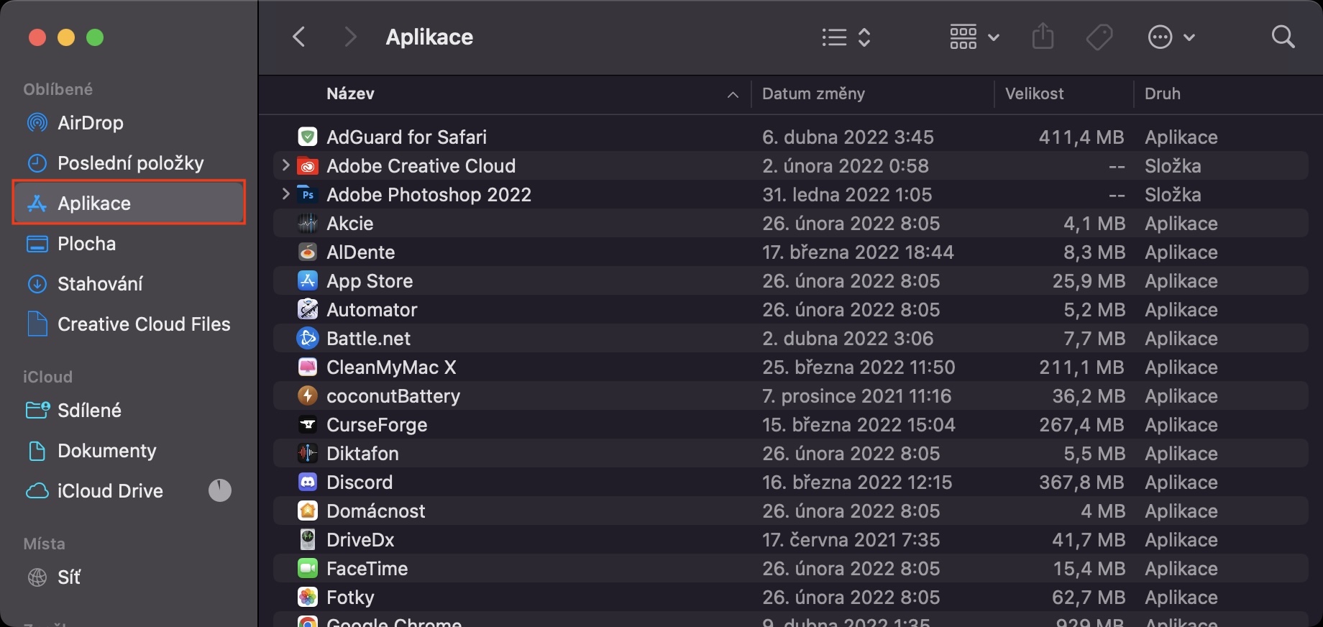The height and width of the screenshot is (627, 1323).
Task: Select the App Store icon row
Action: click(x=308, y=281)
